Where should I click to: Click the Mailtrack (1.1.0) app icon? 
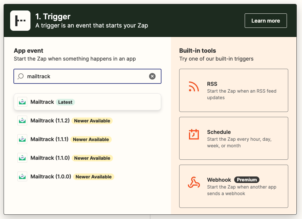pyautogui.click(x=22, y=158)
